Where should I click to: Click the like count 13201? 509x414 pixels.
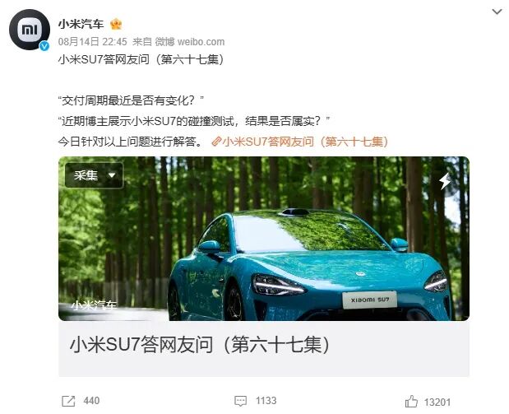437,402
